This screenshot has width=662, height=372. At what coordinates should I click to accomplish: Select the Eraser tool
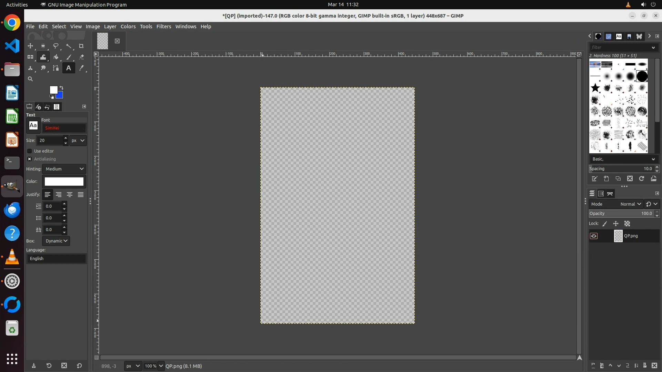point(81,57)
